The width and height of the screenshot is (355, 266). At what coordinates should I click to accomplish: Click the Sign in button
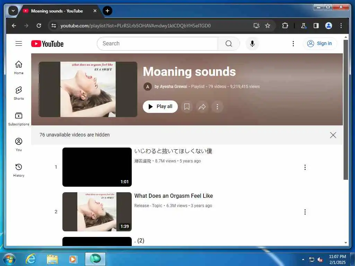(320, 43)
